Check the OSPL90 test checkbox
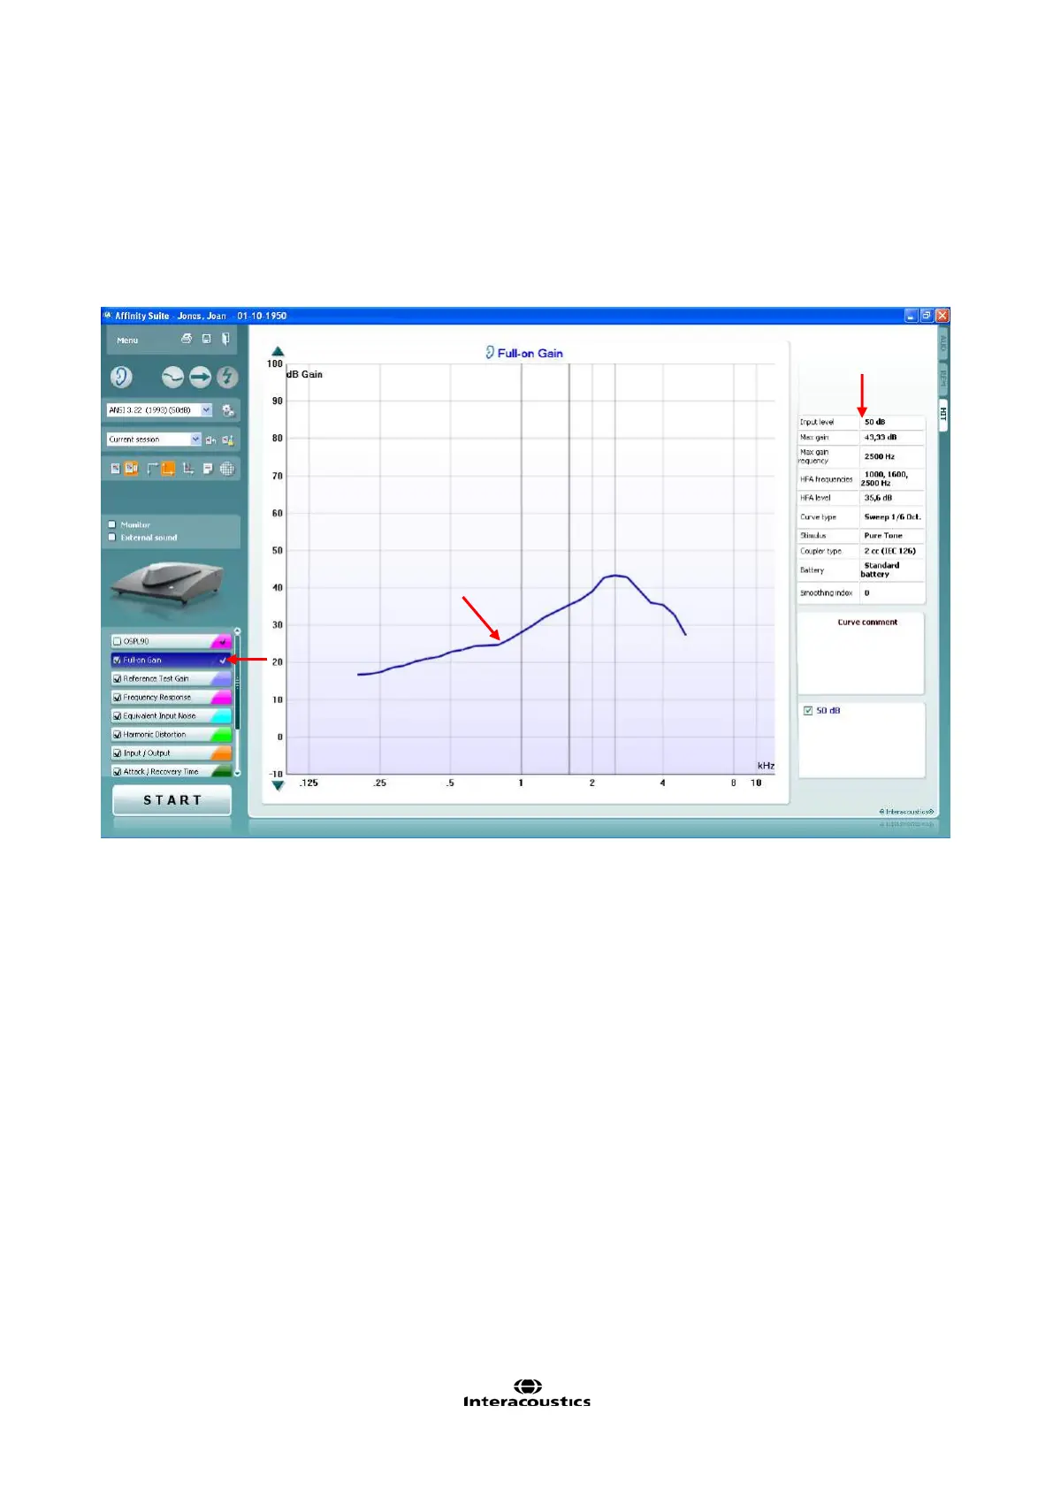 (117, 642)
